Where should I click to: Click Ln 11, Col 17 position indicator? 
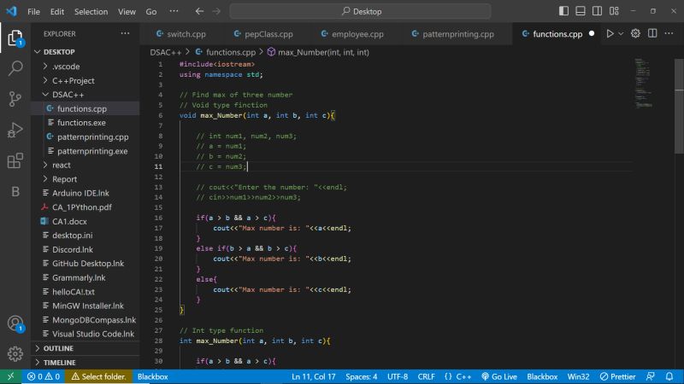pos(313,376)
